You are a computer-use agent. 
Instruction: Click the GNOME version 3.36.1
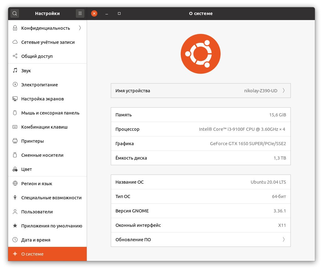279,211
